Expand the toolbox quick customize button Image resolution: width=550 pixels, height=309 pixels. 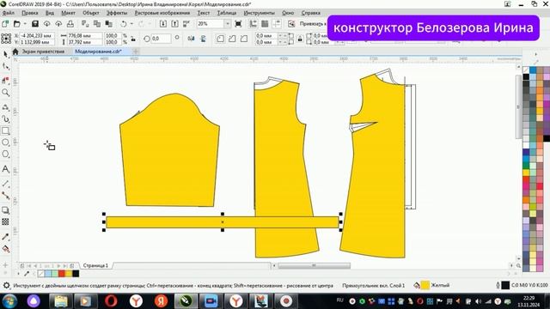pos(5,265)
